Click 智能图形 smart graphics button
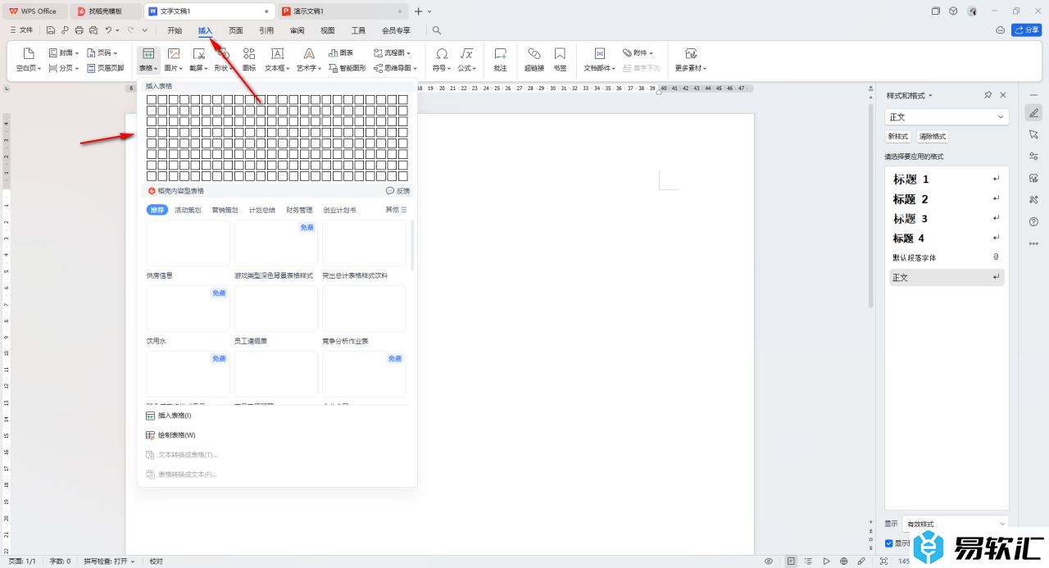The height and width of the screenshot is (568, 1049). pyautogui.click(x=347, y=68)
